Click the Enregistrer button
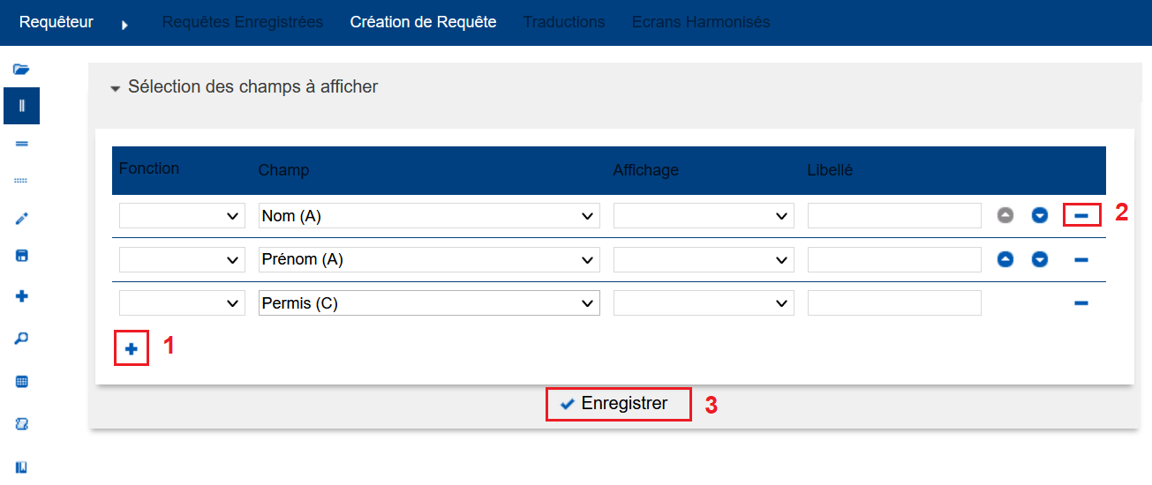Screen dimensions: 1152x485 (618, 404)
